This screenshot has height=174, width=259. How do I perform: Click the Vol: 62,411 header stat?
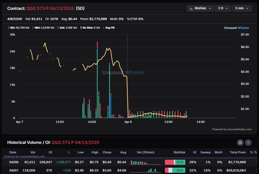[x=34, y=19]
